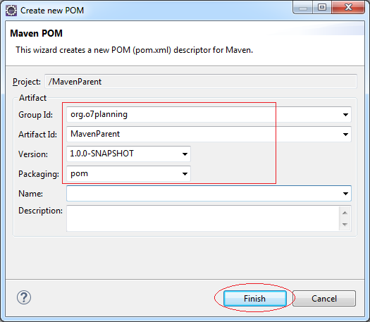Click inside the Description text area
This screenshot has width=370, height=322.
202,218
